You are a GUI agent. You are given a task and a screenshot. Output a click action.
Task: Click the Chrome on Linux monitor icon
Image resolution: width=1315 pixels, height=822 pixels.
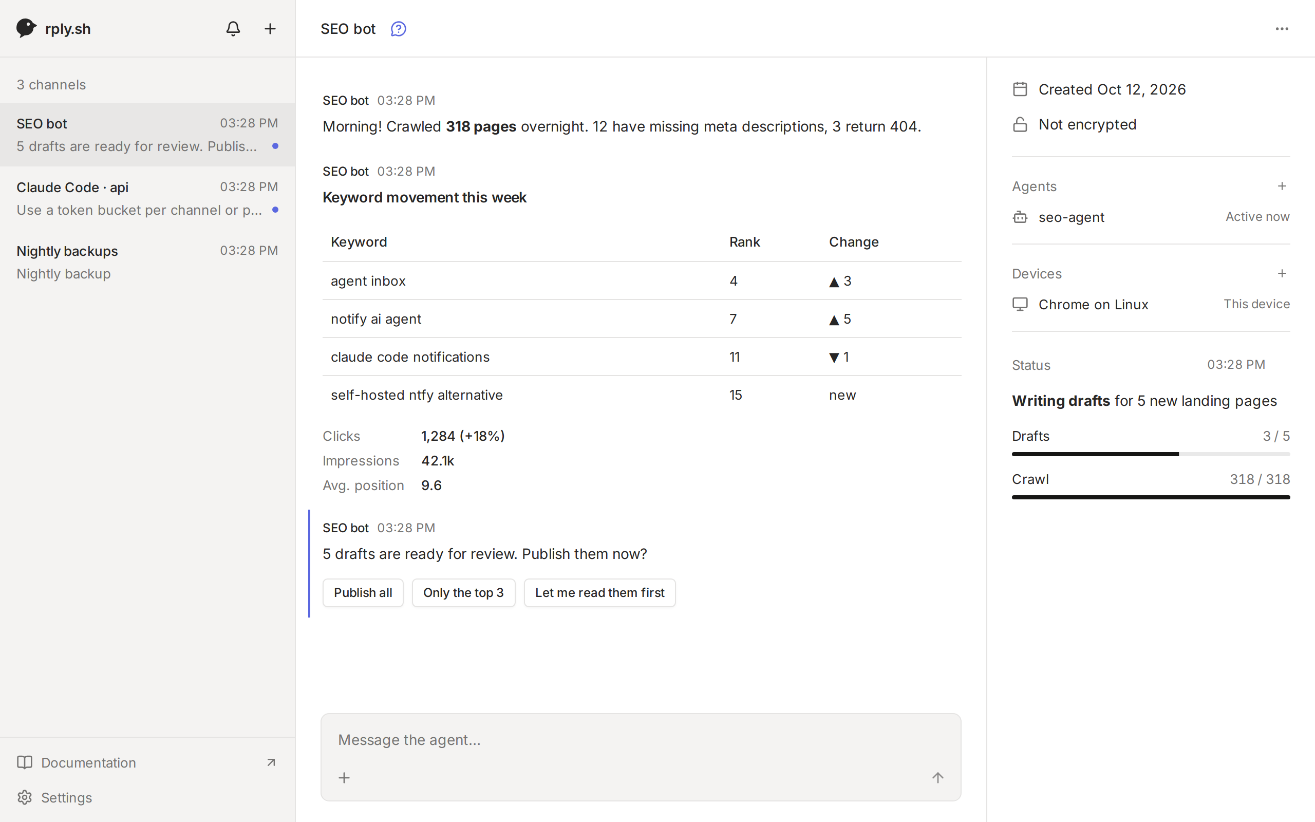[x=1020, y=305]
